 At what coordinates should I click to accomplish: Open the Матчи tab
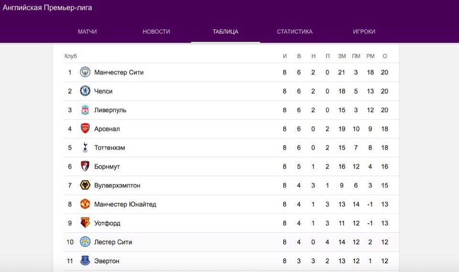[x=87, y=32]
